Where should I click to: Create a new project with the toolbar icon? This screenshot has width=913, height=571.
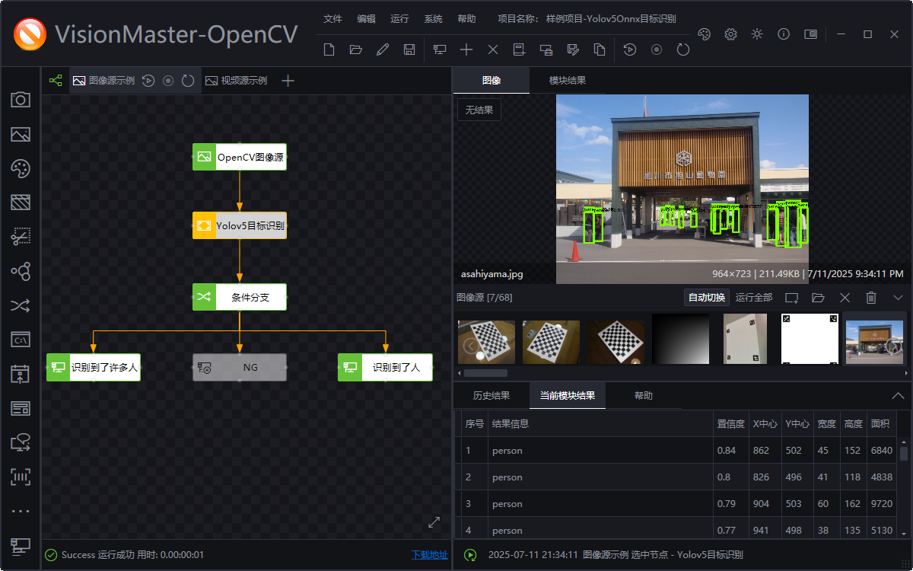tap(328, 49)
